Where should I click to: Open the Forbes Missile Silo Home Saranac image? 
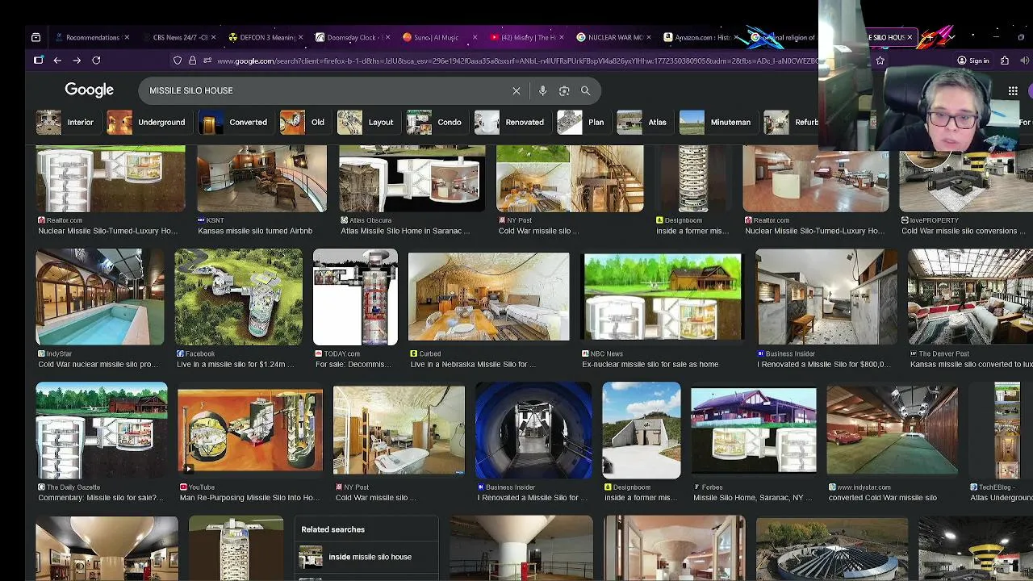click(x=754, y=430)
